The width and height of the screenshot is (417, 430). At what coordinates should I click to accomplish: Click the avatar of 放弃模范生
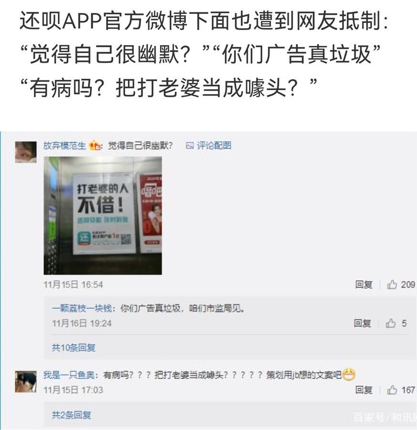click(26, 152)
